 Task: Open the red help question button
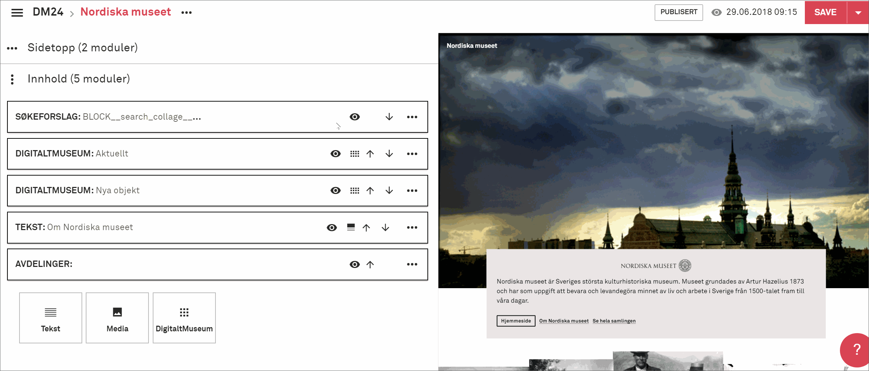tap(856, 350)
